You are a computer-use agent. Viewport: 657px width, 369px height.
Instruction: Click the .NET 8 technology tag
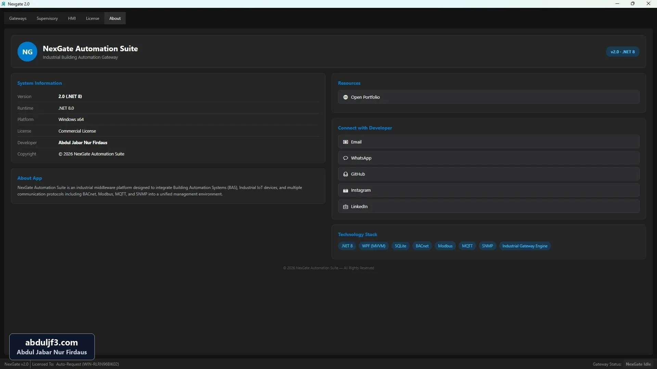coord(347,246)
